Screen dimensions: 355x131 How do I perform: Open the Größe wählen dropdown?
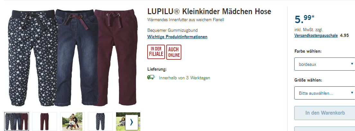click(324, 93)
